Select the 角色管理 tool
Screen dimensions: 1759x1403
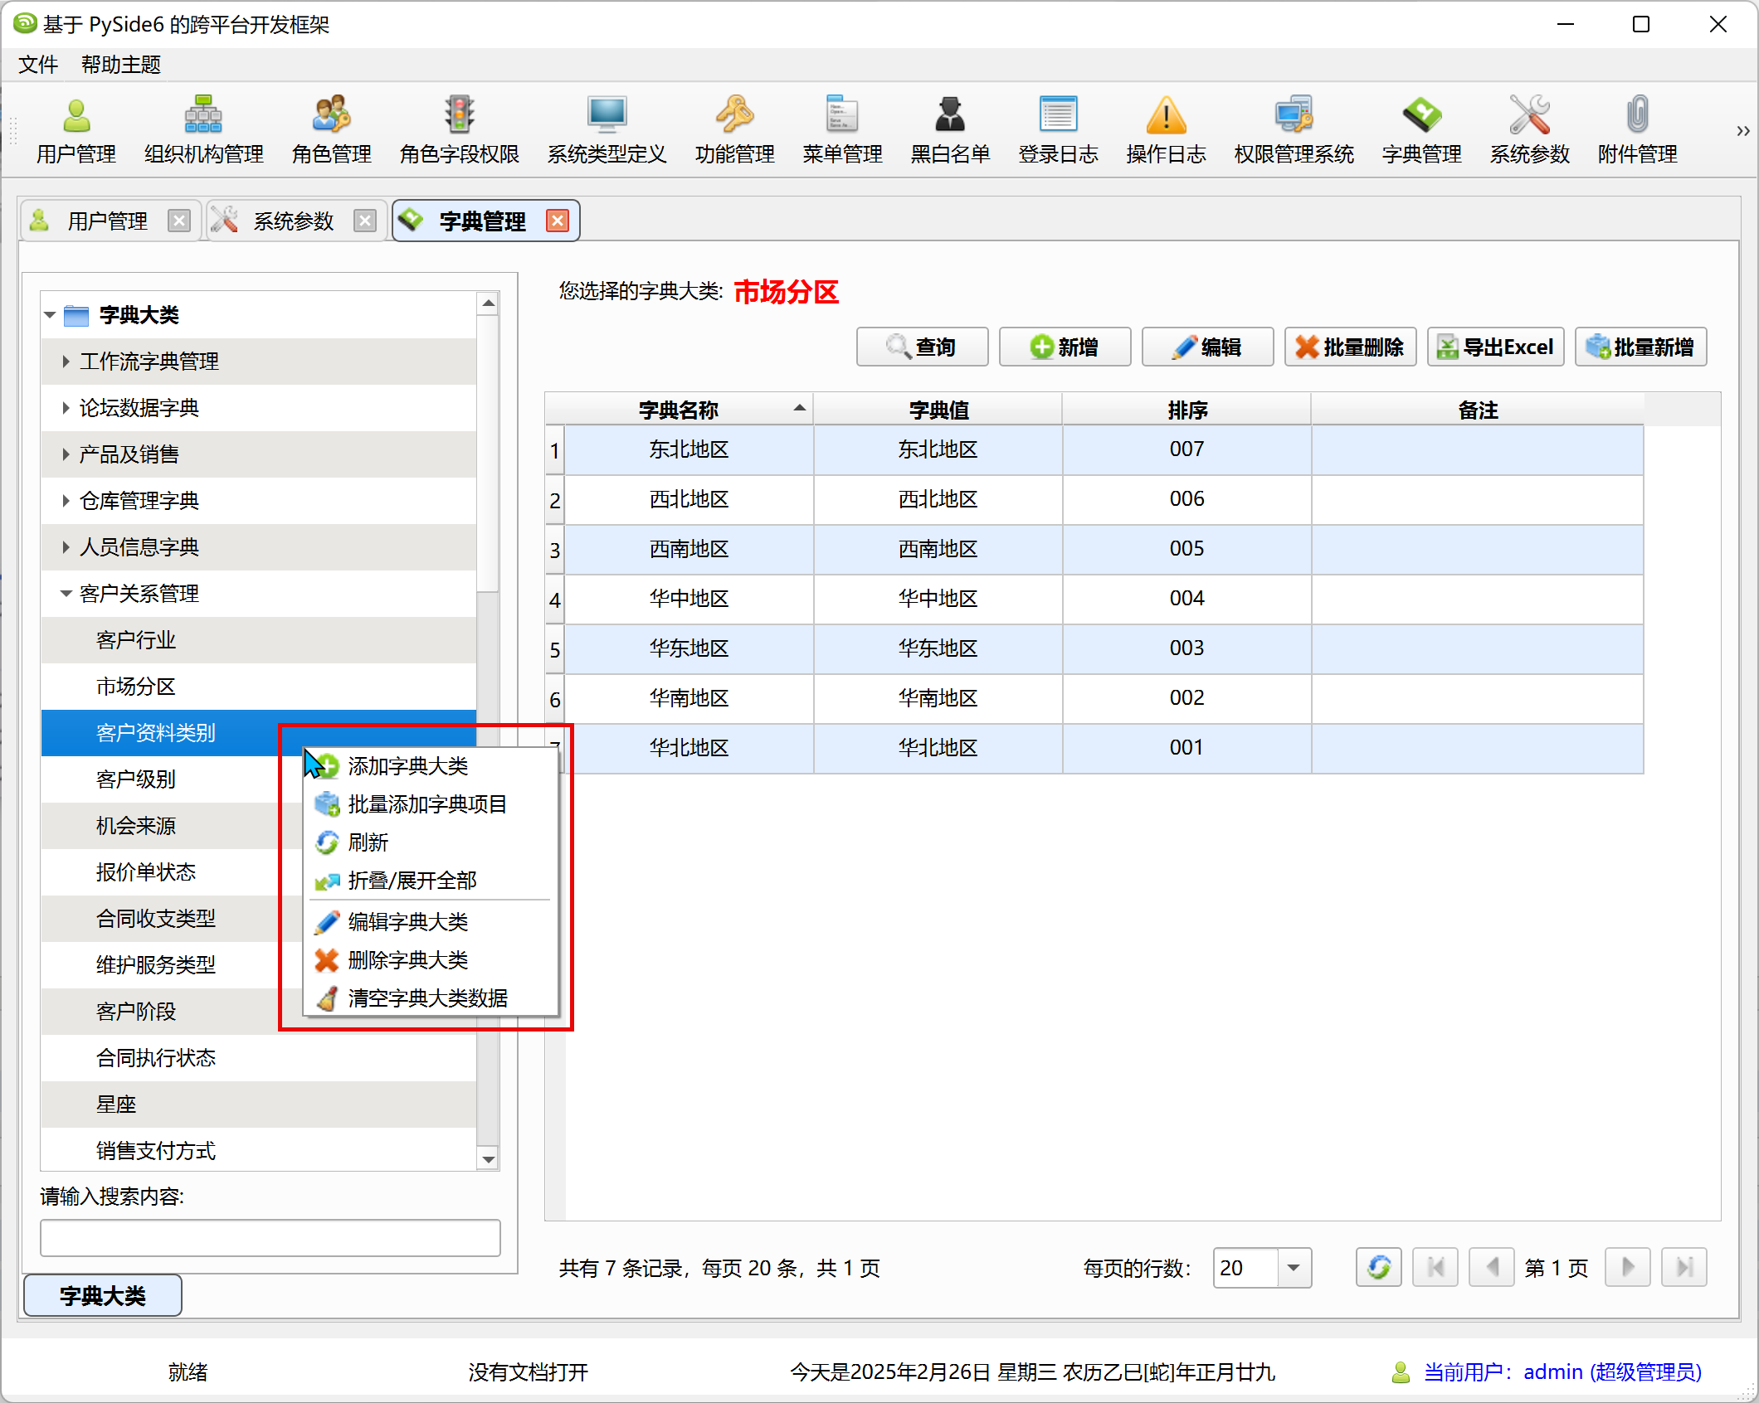[x=331, y=129]
